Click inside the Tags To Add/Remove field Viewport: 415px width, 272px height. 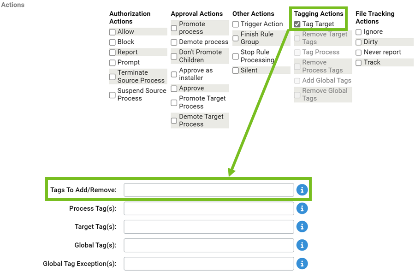pyautogui.click(x=208, y=189)
